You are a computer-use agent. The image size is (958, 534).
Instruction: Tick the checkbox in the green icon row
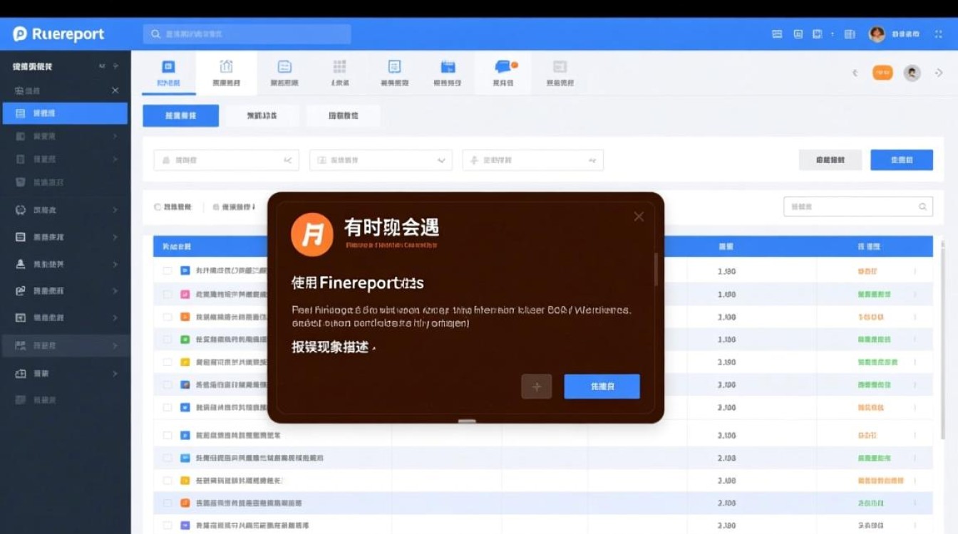(168, 340)
